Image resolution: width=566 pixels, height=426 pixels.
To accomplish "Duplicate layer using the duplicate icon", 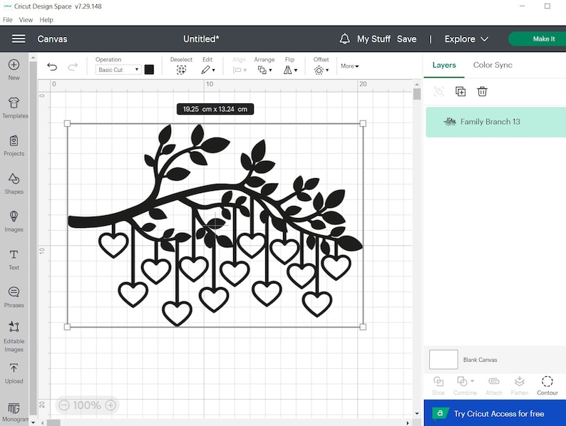I will coord(460,91).
